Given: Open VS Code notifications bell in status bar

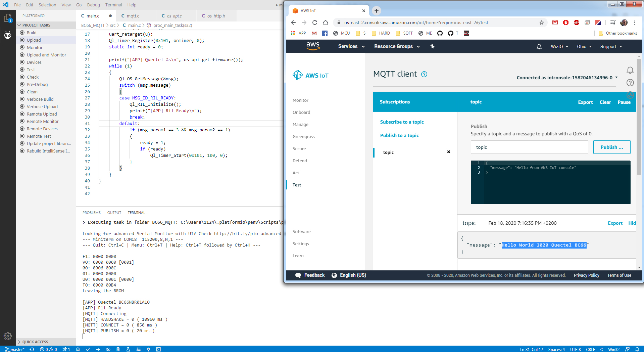Looking at the screenshot, I should pos(637,349).
